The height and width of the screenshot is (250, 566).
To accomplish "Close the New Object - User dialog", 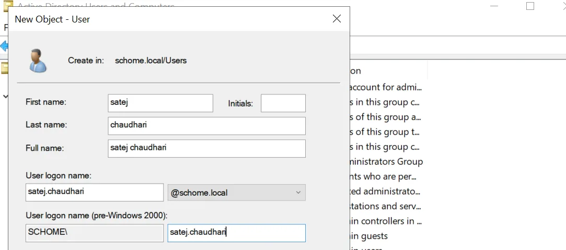I will tap(337, 19).
